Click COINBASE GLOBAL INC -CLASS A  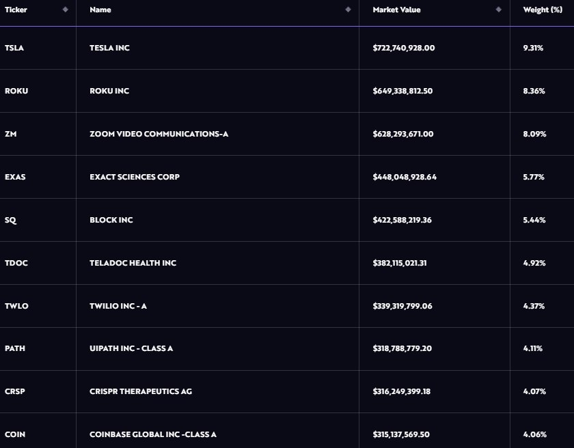153,434
